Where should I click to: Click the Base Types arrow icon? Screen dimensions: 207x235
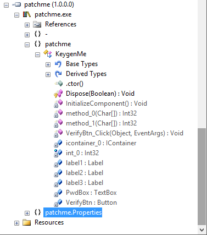pyautogui.click(x=58, y=64)
